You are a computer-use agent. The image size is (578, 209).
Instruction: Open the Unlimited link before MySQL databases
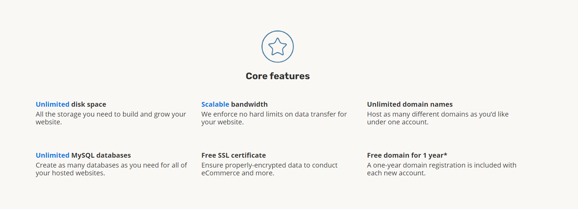[53, 155]
